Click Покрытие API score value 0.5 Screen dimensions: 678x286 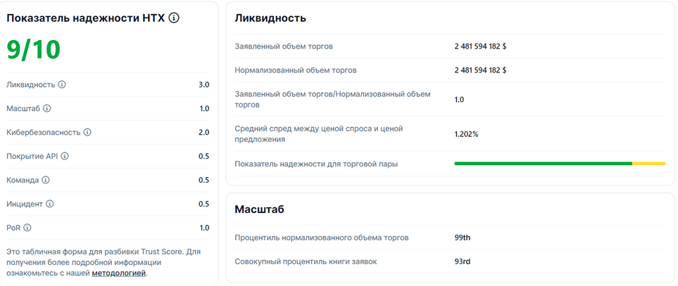(x=204, y=156)
